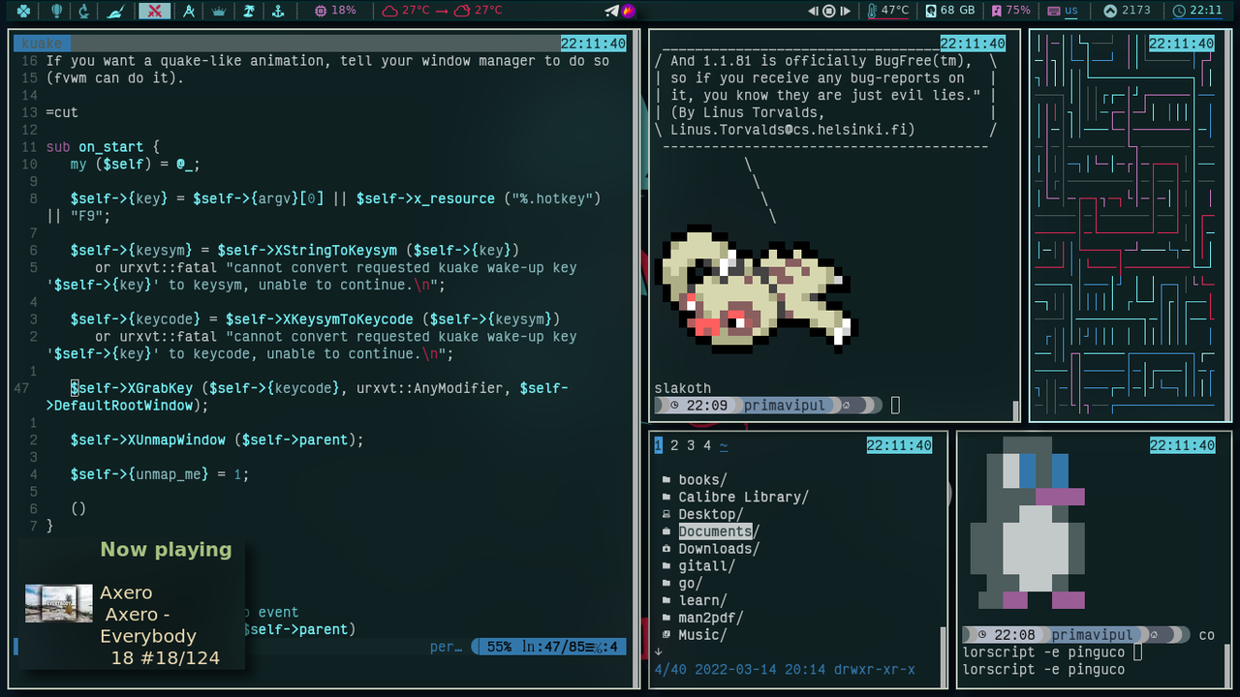Click the music volume 75% indicator
Screen dimensions: 1240x697
pos(1010,11)
